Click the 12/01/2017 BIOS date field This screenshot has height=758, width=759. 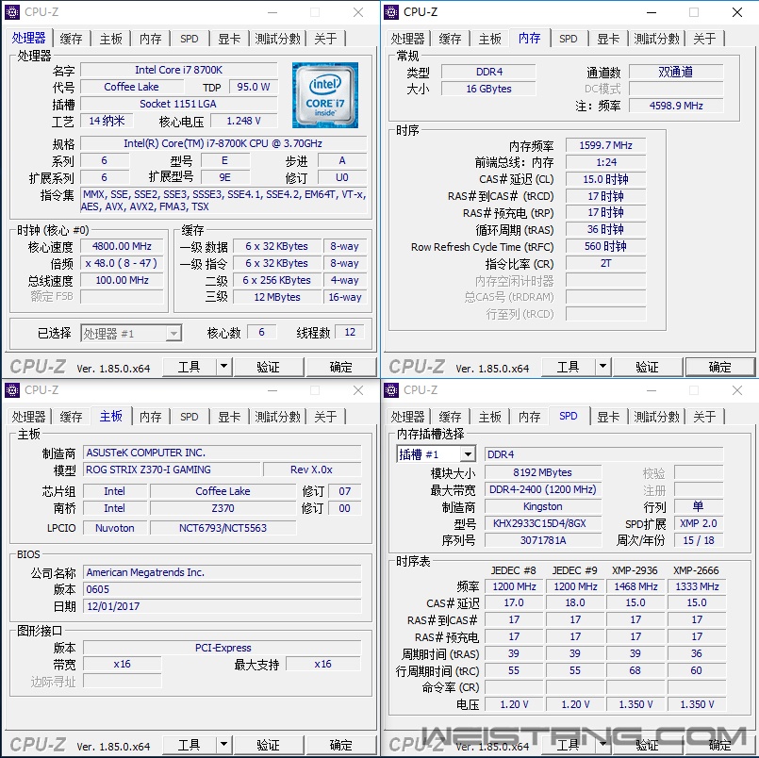223,606
